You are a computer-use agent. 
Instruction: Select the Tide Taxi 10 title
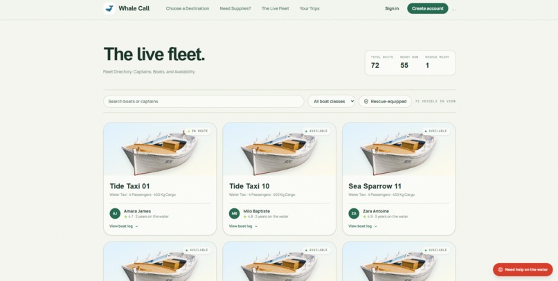[249, 186]
